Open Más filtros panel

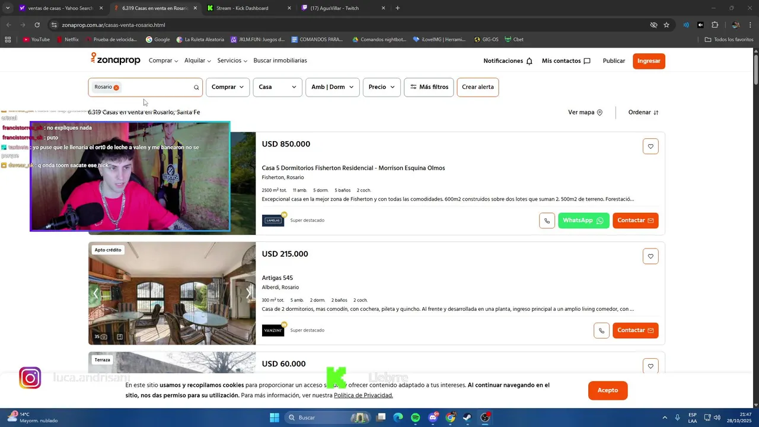coord(429,87)
